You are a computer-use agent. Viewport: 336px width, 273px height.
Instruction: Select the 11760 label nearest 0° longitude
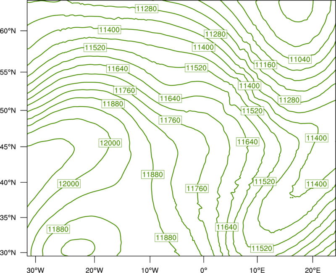click(x=197, y=188)
